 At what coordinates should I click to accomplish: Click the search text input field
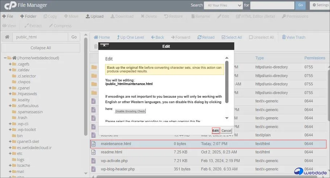coord(272,5)
